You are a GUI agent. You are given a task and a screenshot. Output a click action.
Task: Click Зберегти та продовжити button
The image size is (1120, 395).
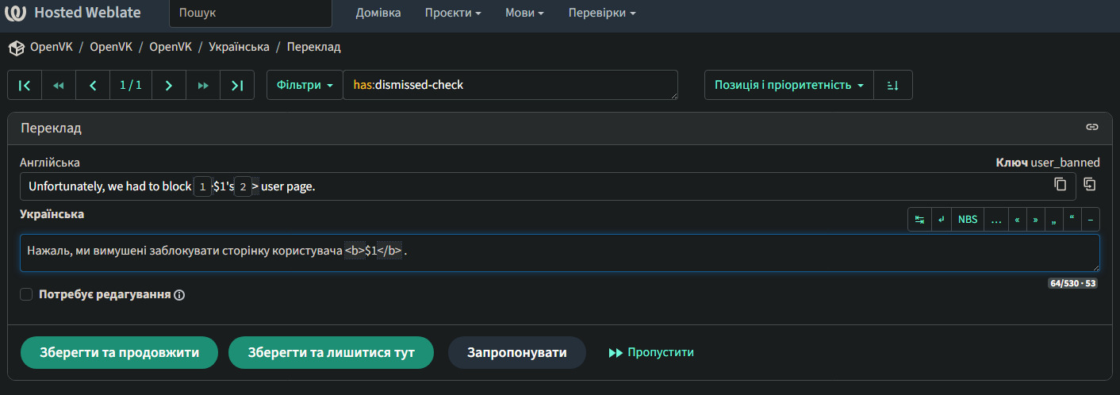pos(119,352)
